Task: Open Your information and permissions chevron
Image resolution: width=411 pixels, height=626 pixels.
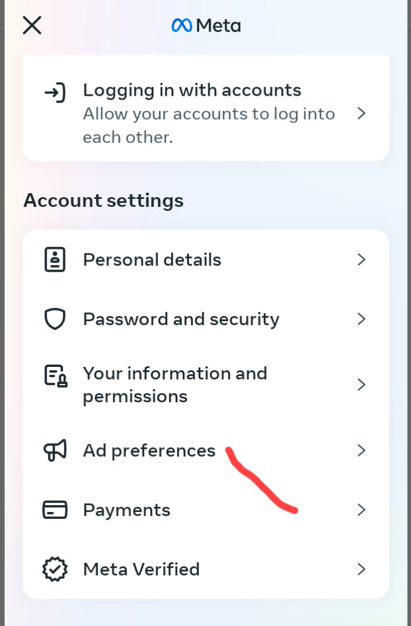Action: (x=362, y=385)
